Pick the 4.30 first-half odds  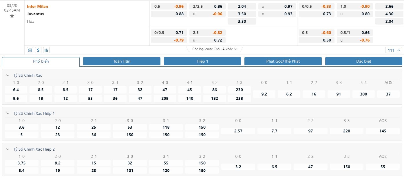(389, 14)
